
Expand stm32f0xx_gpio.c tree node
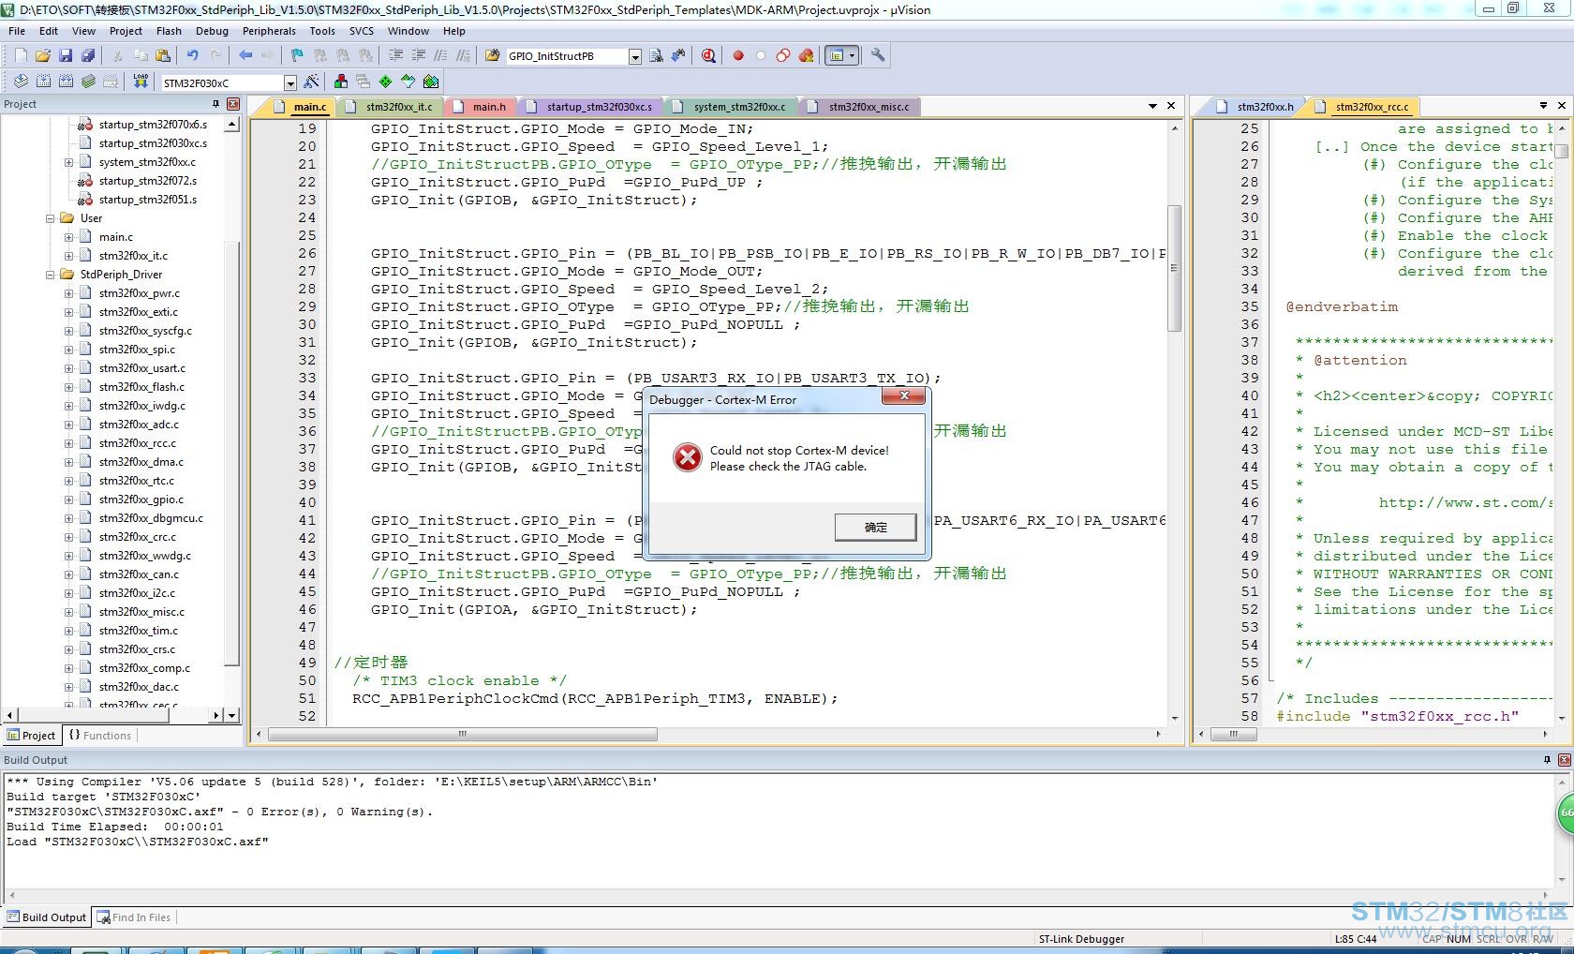point(68,499)
